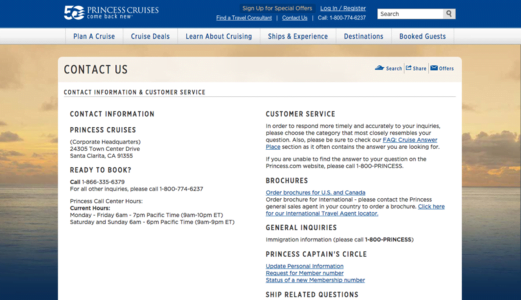Click the PRINCESS CAPTAIN'S CIRCLE heading
This screenshot has height=300, width=521.
click(x=316, y=254)
